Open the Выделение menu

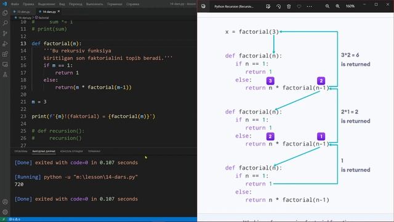point(47,4)
